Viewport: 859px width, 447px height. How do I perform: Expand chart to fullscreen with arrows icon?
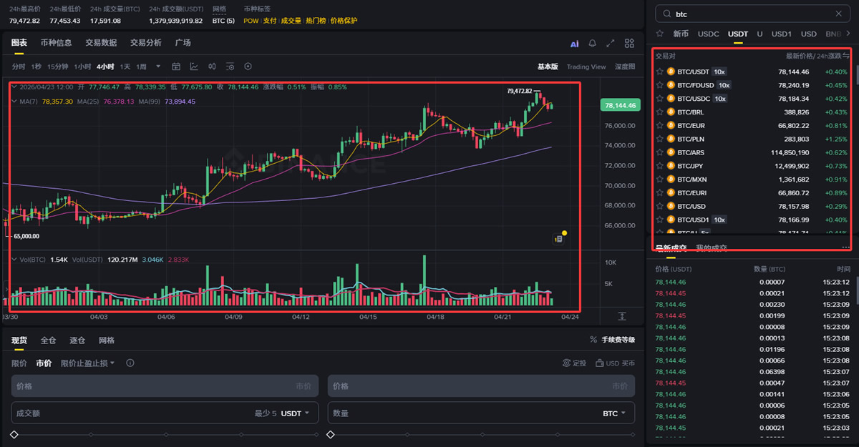coord(611,44)
